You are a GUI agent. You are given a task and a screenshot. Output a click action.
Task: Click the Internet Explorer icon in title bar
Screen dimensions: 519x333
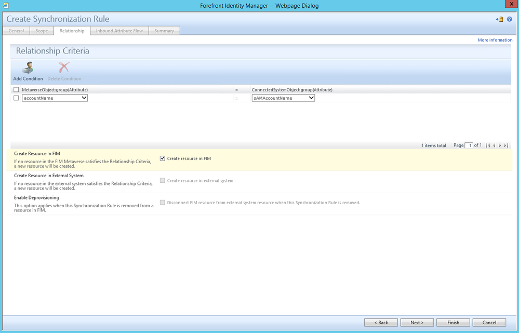6,5
